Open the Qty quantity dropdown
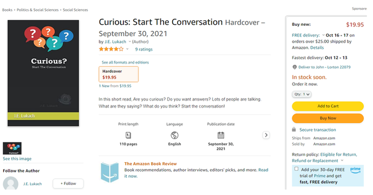The image size is (373, 195). point(302,94)
